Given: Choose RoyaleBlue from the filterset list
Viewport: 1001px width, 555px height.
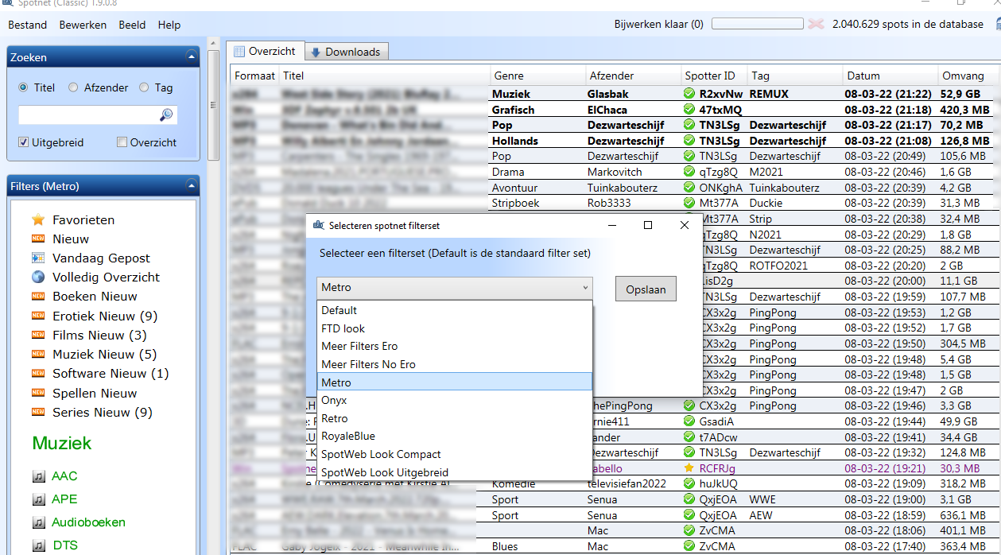Looking at the screenshot, I should click(455, 436).
